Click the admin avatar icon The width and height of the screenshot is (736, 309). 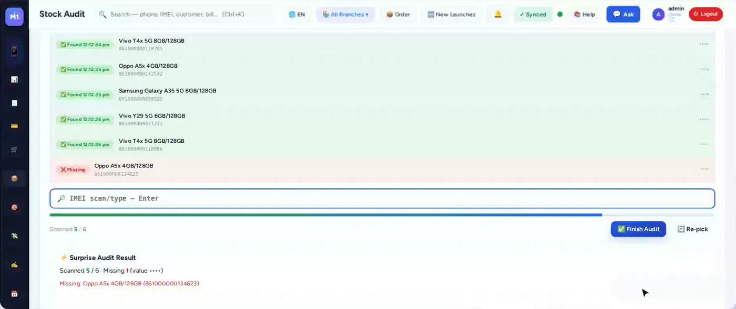(658, 14)
